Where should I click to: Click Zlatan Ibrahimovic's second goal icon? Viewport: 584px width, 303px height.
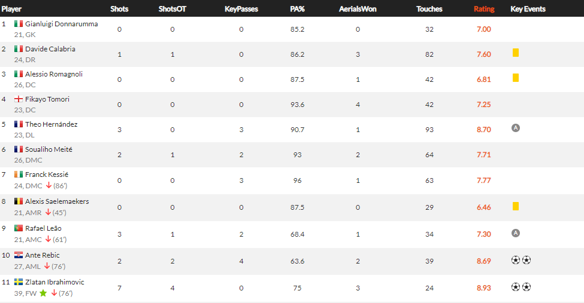[x=526, y=287]
